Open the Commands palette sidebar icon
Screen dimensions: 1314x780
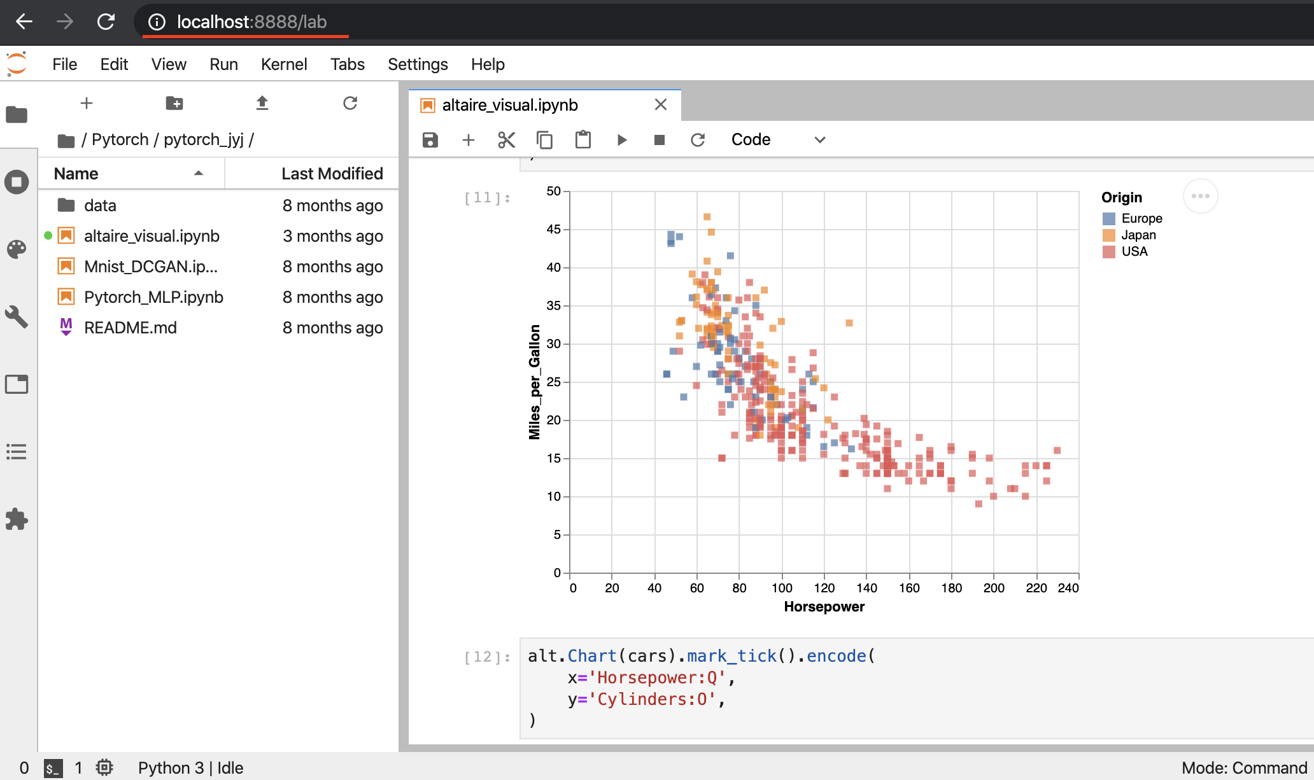[x=17, y=249]
